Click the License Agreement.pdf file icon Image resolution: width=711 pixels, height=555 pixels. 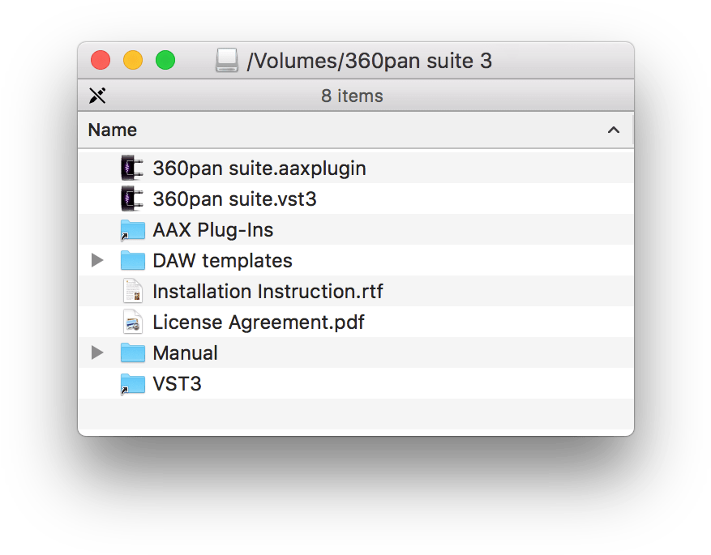(x=132, y=322)
